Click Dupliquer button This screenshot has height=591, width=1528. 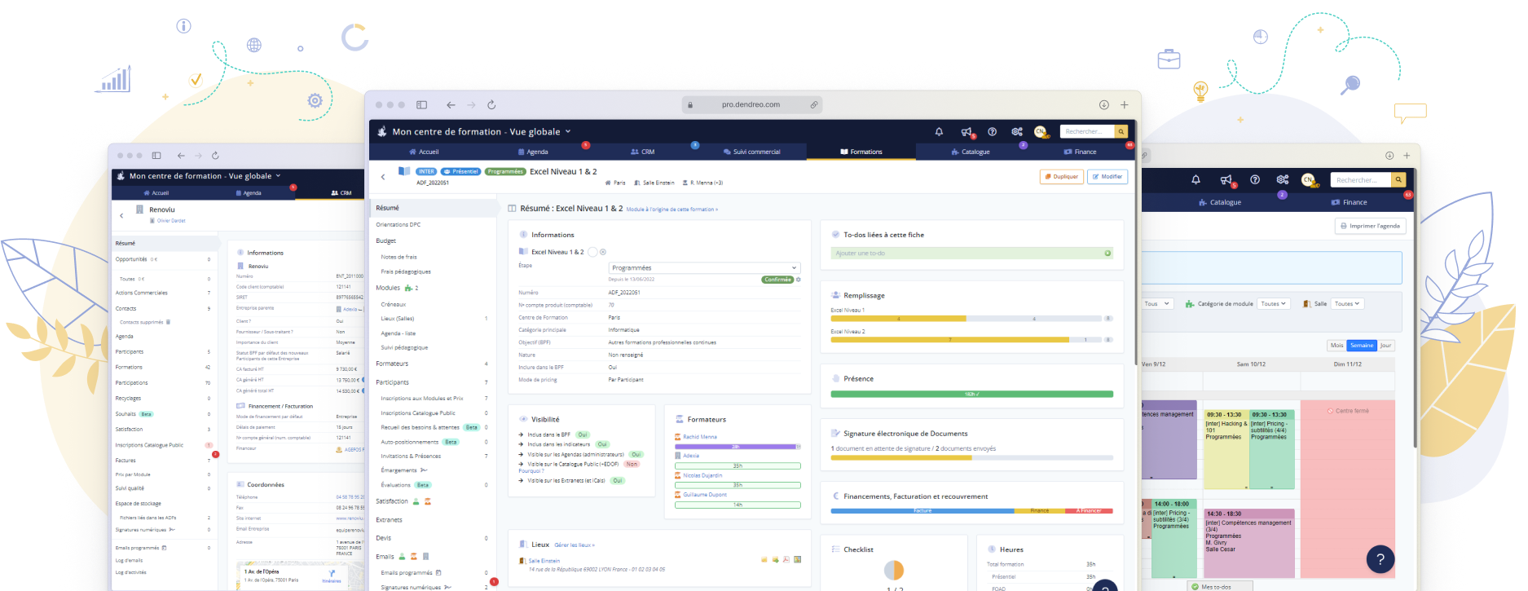(x=1061, y=176)
